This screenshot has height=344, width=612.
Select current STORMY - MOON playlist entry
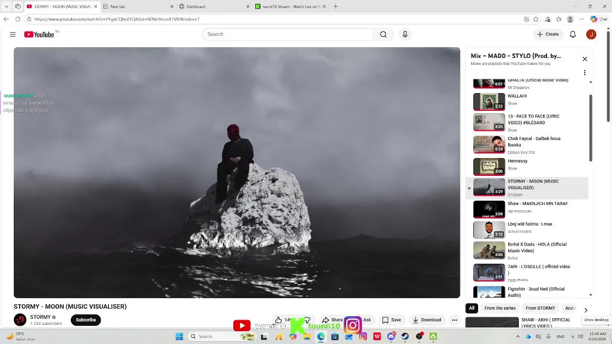pyautogui.click(x=528, y=188)
